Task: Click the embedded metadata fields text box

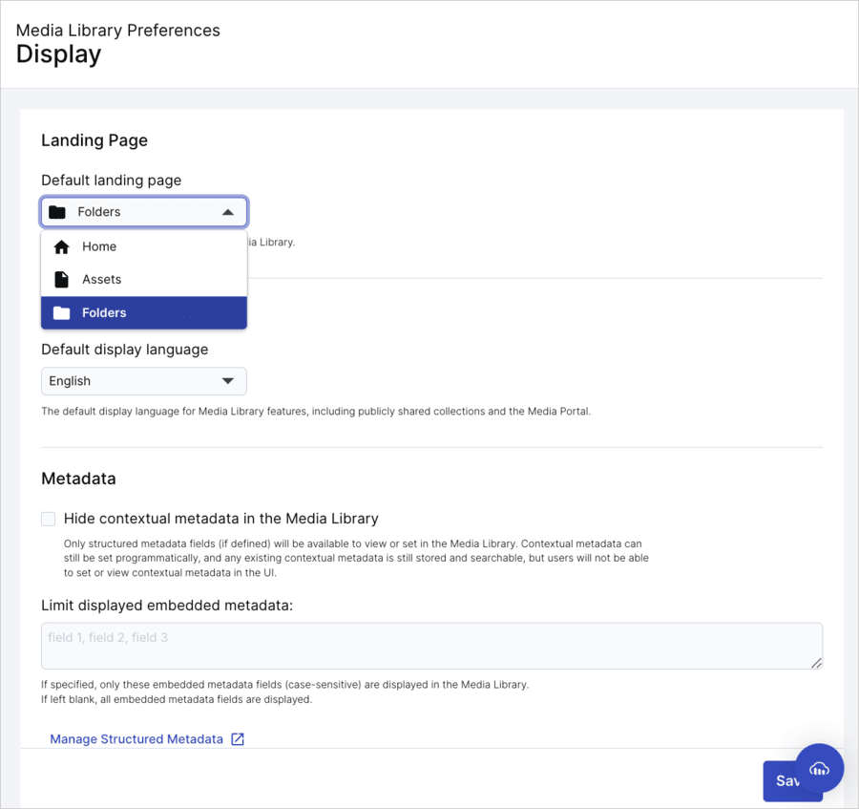Action: [429, 647]
